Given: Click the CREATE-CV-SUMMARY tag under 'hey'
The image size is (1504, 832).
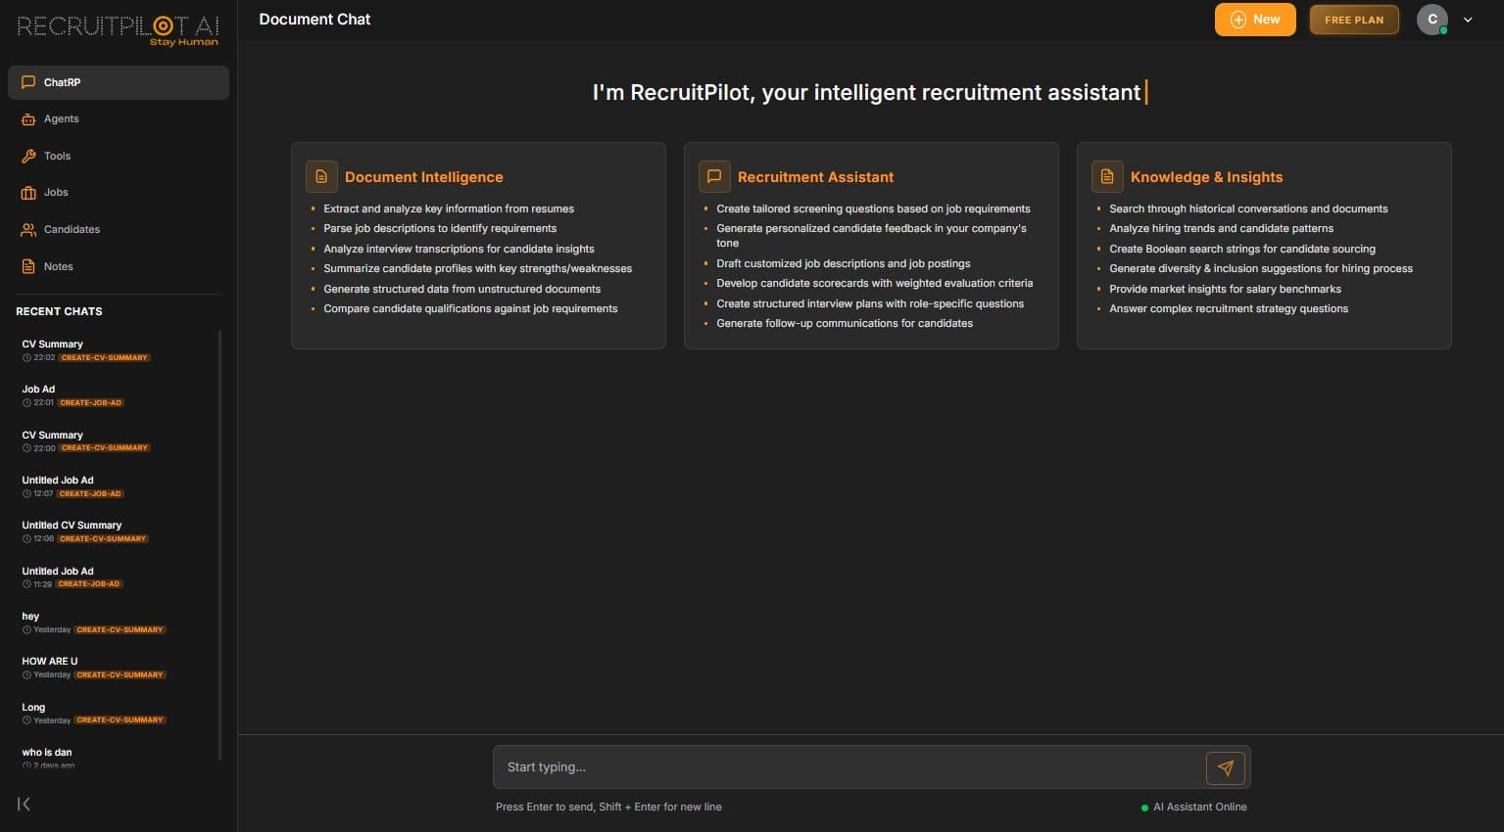Looking at the screenshot, I should click(x=120, y=629).
